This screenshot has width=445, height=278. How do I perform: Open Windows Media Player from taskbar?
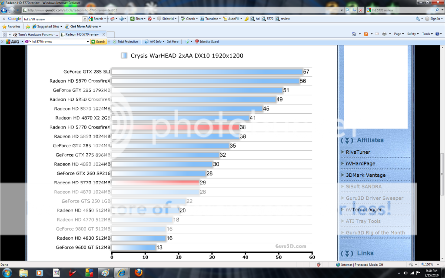[x=40, y=273]
